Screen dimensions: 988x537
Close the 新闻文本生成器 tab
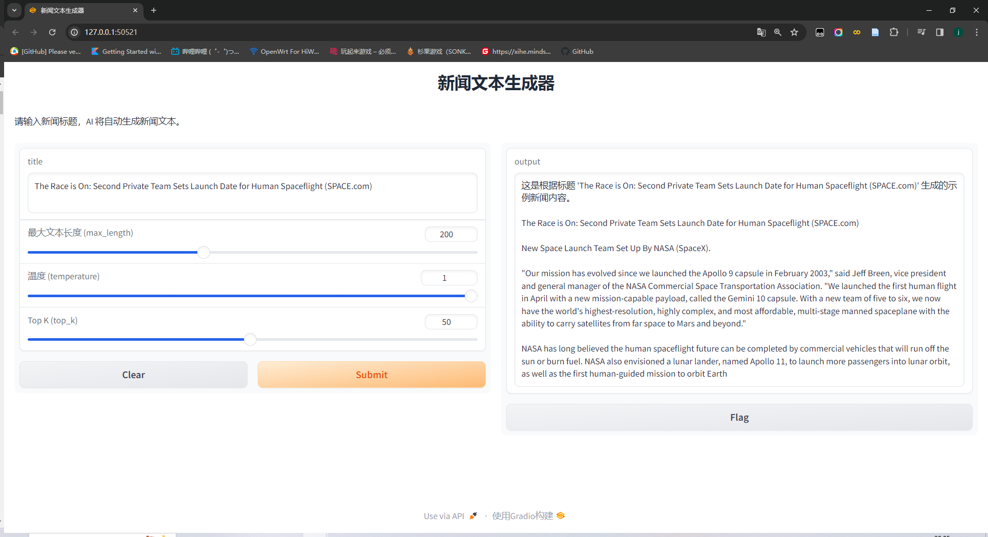tap(135, 10)
